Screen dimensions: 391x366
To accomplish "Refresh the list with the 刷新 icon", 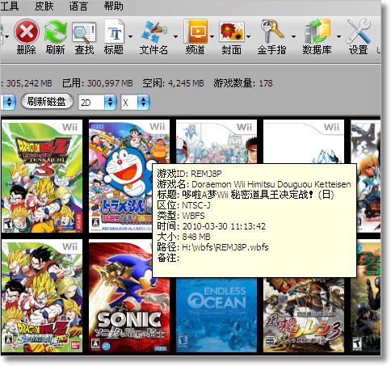I will (56, 32).
